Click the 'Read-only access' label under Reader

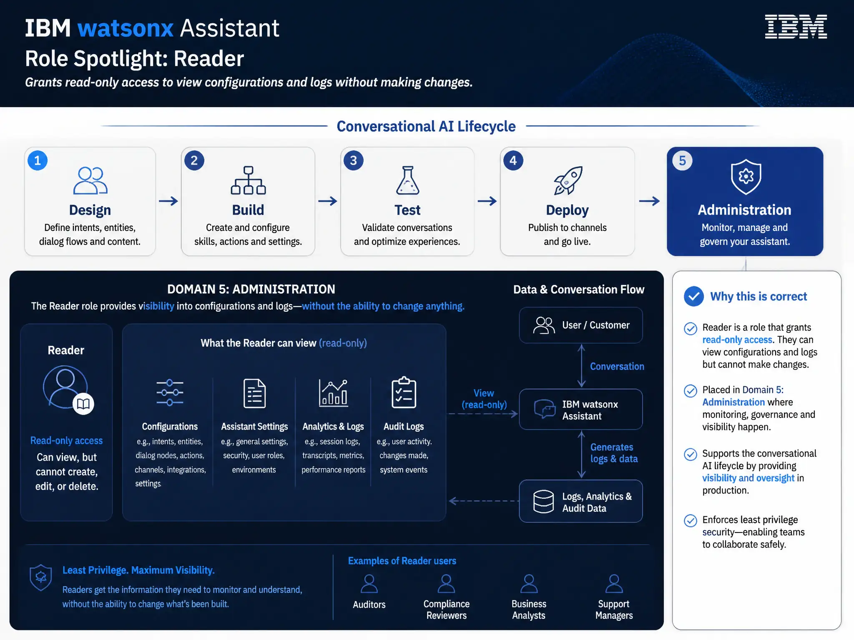click(66, 441)
